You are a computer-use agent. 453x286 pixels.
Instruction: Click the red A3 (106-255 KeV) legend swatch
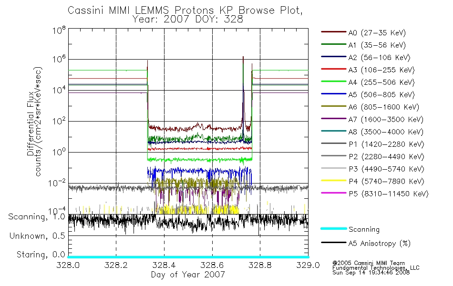point(333,69)
